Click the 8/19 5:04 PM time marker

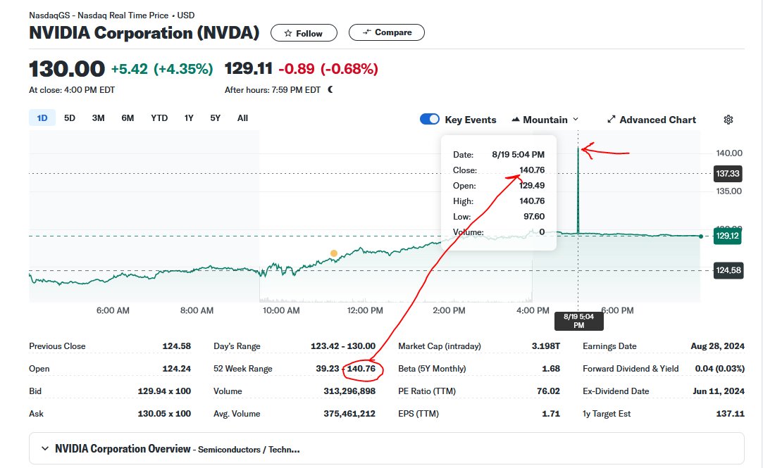578,321
